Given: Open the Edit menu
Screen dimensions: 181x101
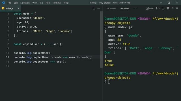Looking at the screenshot, I should [x=16, y=3].
